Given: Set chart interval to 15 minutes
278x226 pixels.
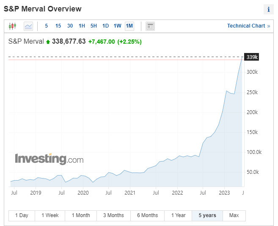Looking at the screenshot, I should (58, 26).
